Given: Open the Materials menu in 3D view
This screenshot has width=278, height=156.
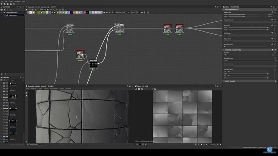Looking at the screenshot, I should pyautogui.click(x=34, y=89).
